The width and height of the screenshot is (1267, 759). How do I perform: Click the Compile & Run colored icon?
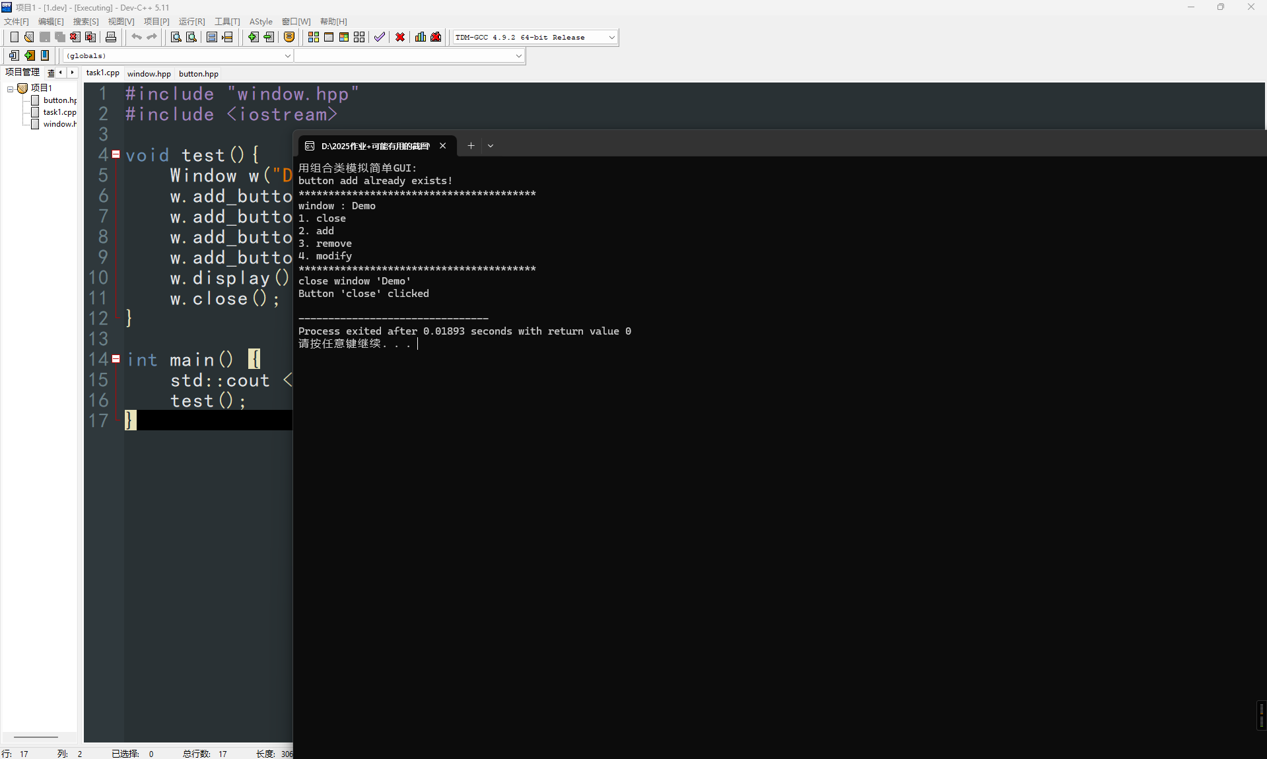tap(344, 37)
